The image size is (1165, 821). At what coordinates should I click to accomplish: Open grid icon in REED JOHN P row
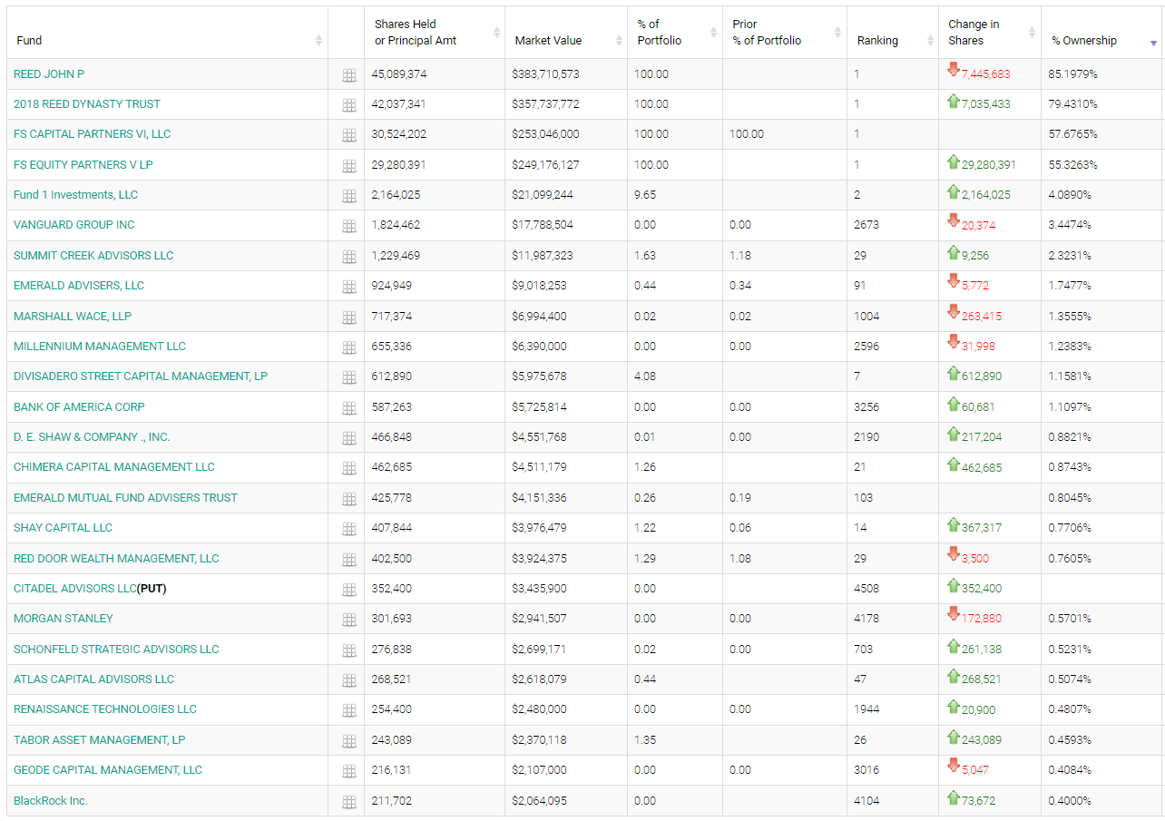coord(349,76)
